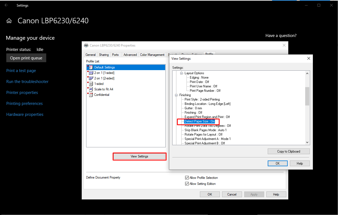Open the General tab

[91, 55]
